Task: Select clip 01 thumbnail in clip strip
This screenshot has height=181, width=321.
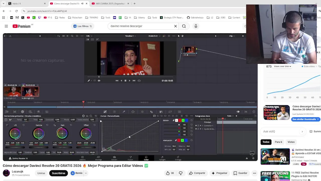Action: coord(12,92)
